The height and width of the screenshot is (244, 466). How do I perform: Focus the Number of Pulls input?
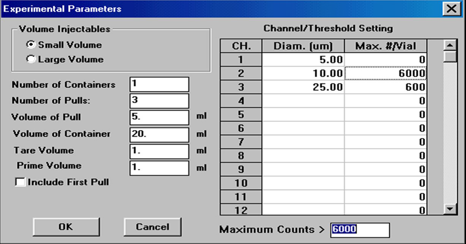click(x=159, y=101)
